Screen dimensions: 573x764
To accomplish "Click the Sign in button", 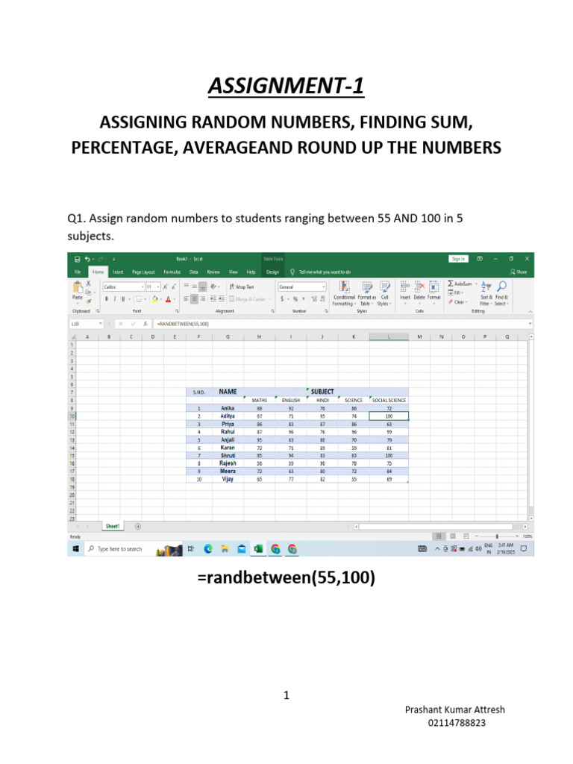I will (458, 259).
